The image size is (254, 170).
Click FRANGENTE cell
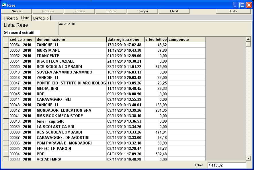coord(71,56)
